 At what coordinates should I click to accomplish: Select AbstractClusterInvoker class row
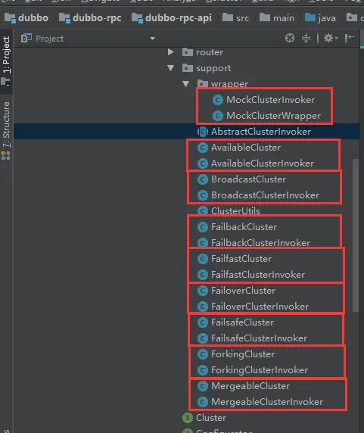click(187, 132)
